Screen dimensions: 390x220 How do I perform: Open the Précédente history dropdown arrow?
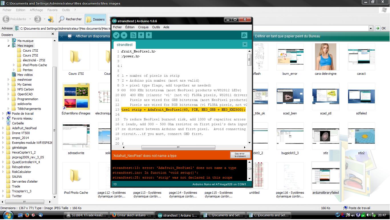(x=30, y=19)
